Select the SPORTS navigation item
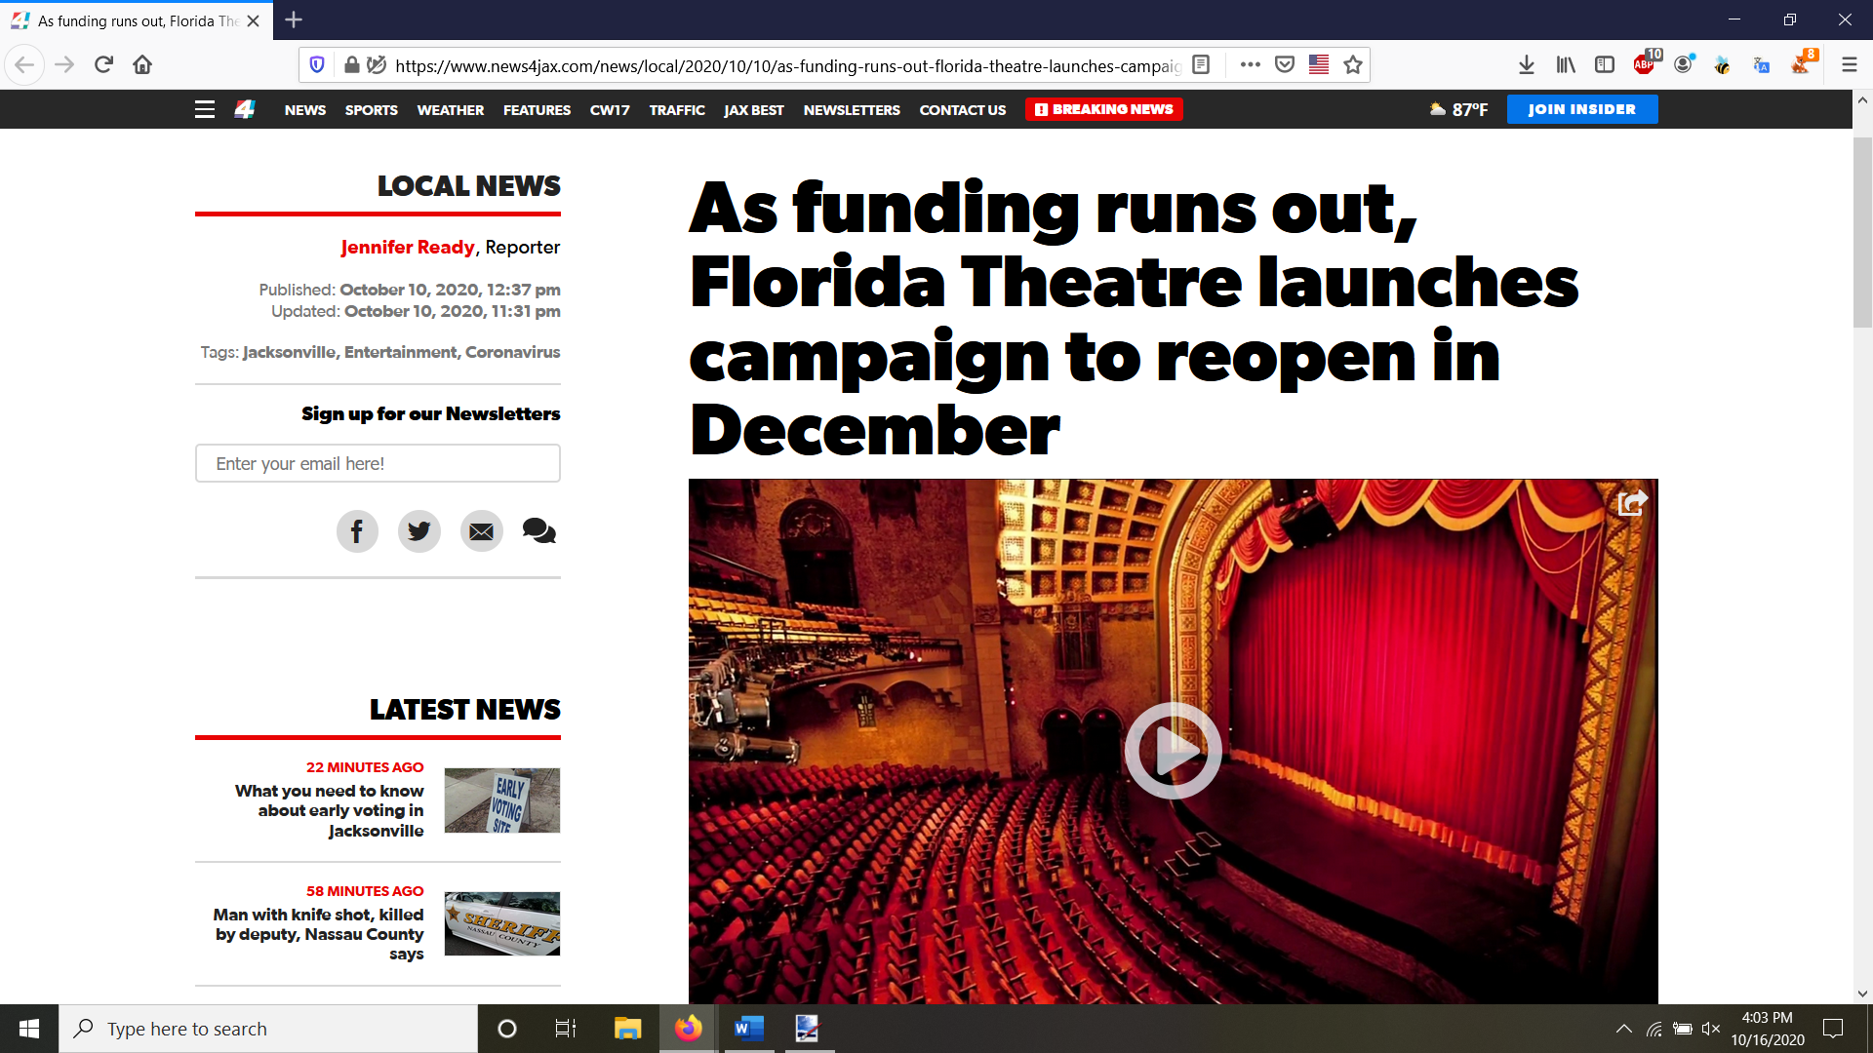Screen dimensions: 1873x1053 371,110
